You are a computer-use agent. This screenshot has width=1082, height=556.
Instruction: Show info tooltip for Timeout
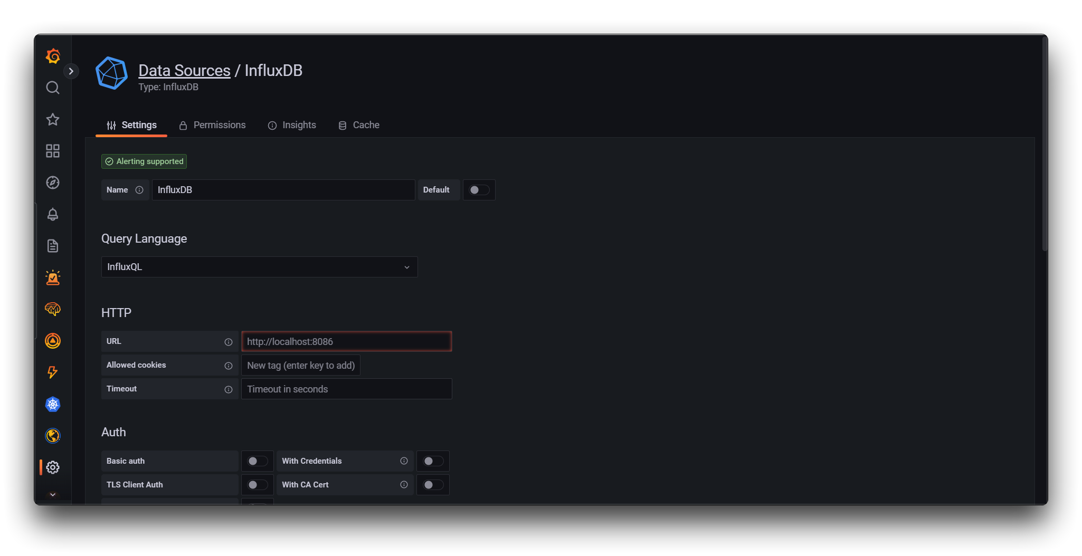click(229, 389)
